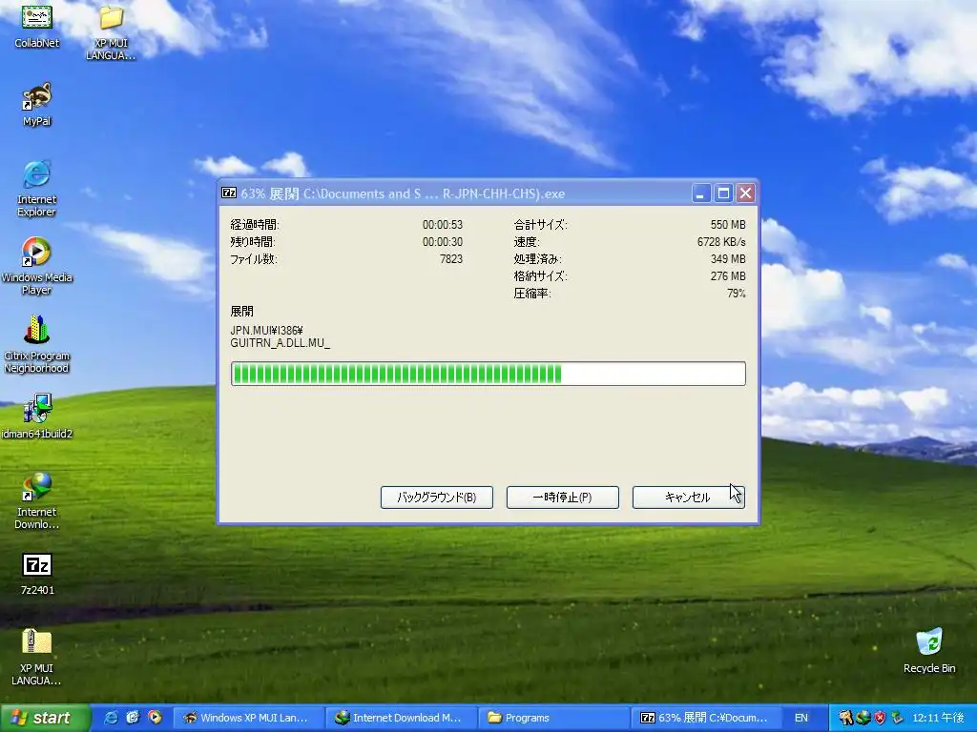This screenshot has width=977, height=732.
Task: Click the 349 MB processed value
Action: [728, 259]
